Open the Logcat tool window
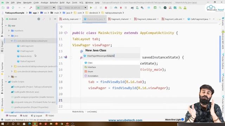Image resolution: width=225 pixels, height=126 pixels. click(37, 116)
